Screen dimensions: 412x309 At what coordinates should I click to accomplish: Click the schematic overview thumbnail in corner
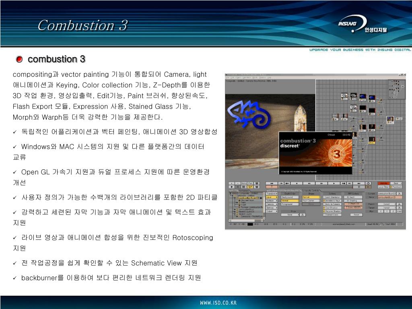tap(397, 89)
